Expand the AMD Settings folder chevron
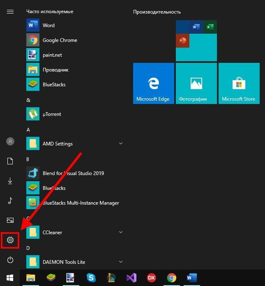 pyautogui.click(x=120, y=143)
